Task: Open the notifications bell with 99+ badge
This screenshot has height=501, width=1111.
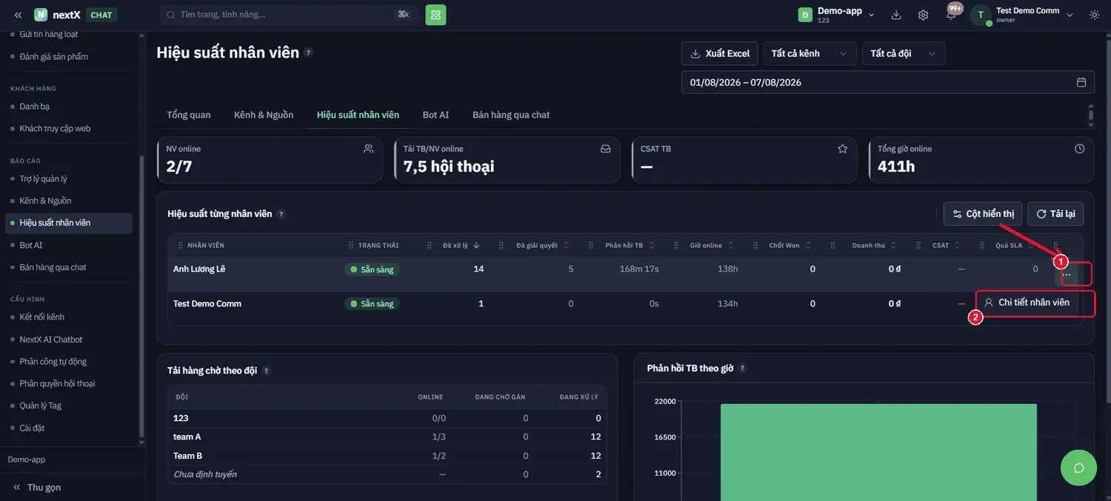Action: point(951,14)
